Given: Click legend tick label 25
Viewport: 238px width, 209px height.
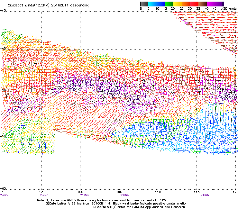Looking at the screenshot, I should pyautogui.click(x=181, y=8).
